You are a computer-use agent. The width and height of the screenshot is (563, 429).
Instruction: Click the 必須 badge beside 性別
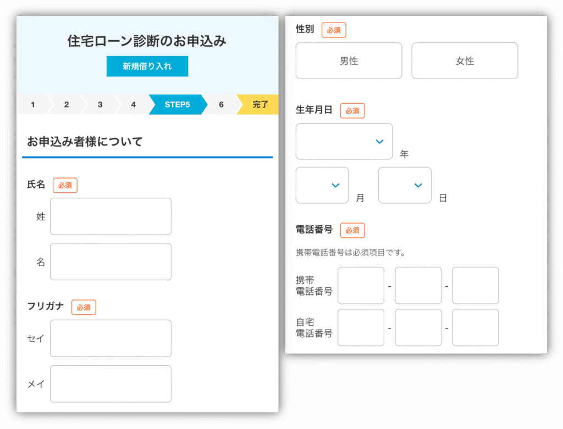point(334,30)
